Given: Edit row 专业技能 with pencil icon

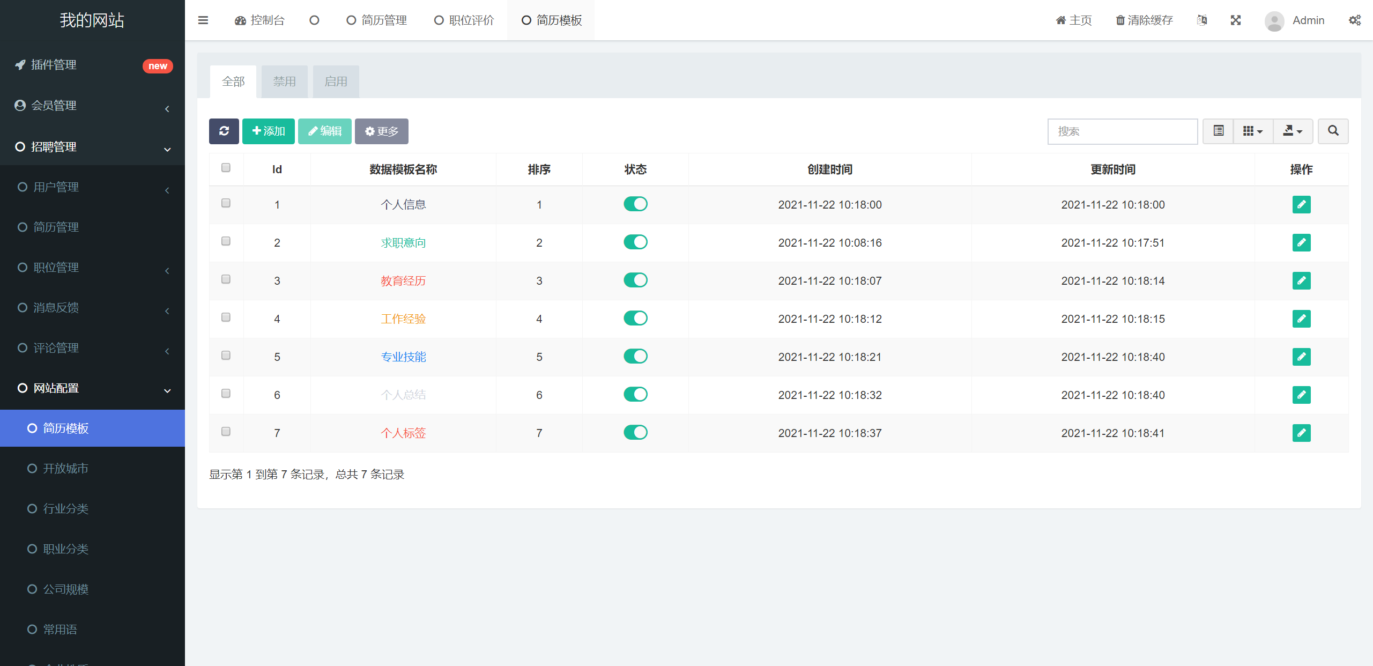Looking at the screenshot, I should pyautogui.click(x=1301, y=357).
